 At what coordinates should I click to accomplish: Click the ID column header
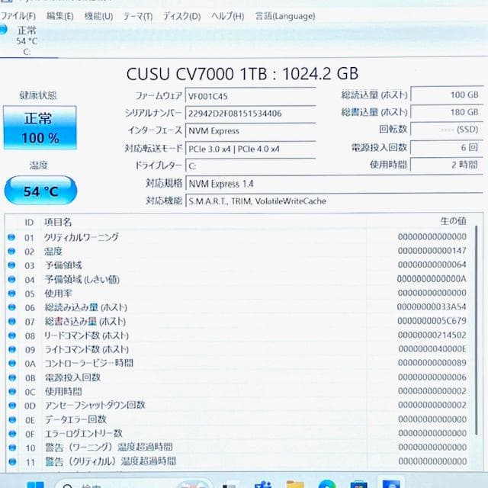tap(29, 222)
